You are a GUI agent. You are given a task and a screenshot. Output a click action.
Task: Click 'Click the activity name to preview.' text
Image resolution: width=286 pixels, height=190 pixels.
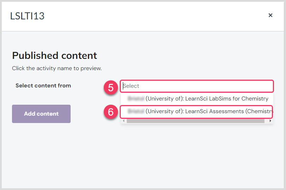coord(57,68)
